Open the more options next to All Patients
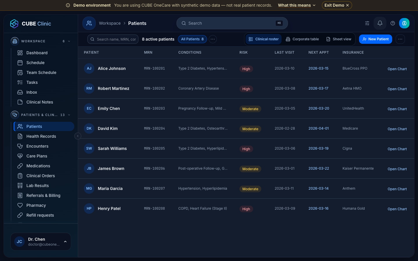Image resolution: width=418 pixels, height=261 pixels. 213,39
